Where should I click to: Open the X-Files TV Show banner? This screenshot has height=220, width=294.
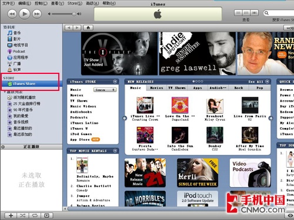[x=119, y=53]
